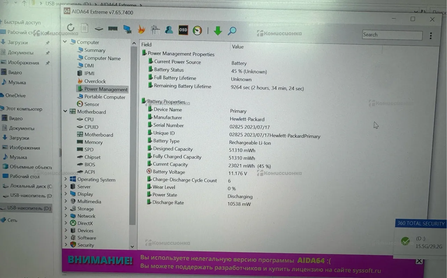Open the Portable Computer tree item

[104, 97]
